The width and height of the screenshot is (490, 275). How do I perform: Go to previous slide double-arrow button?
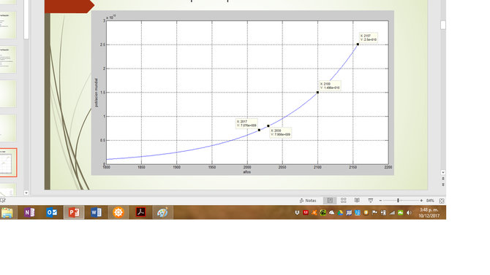point(442,179)
